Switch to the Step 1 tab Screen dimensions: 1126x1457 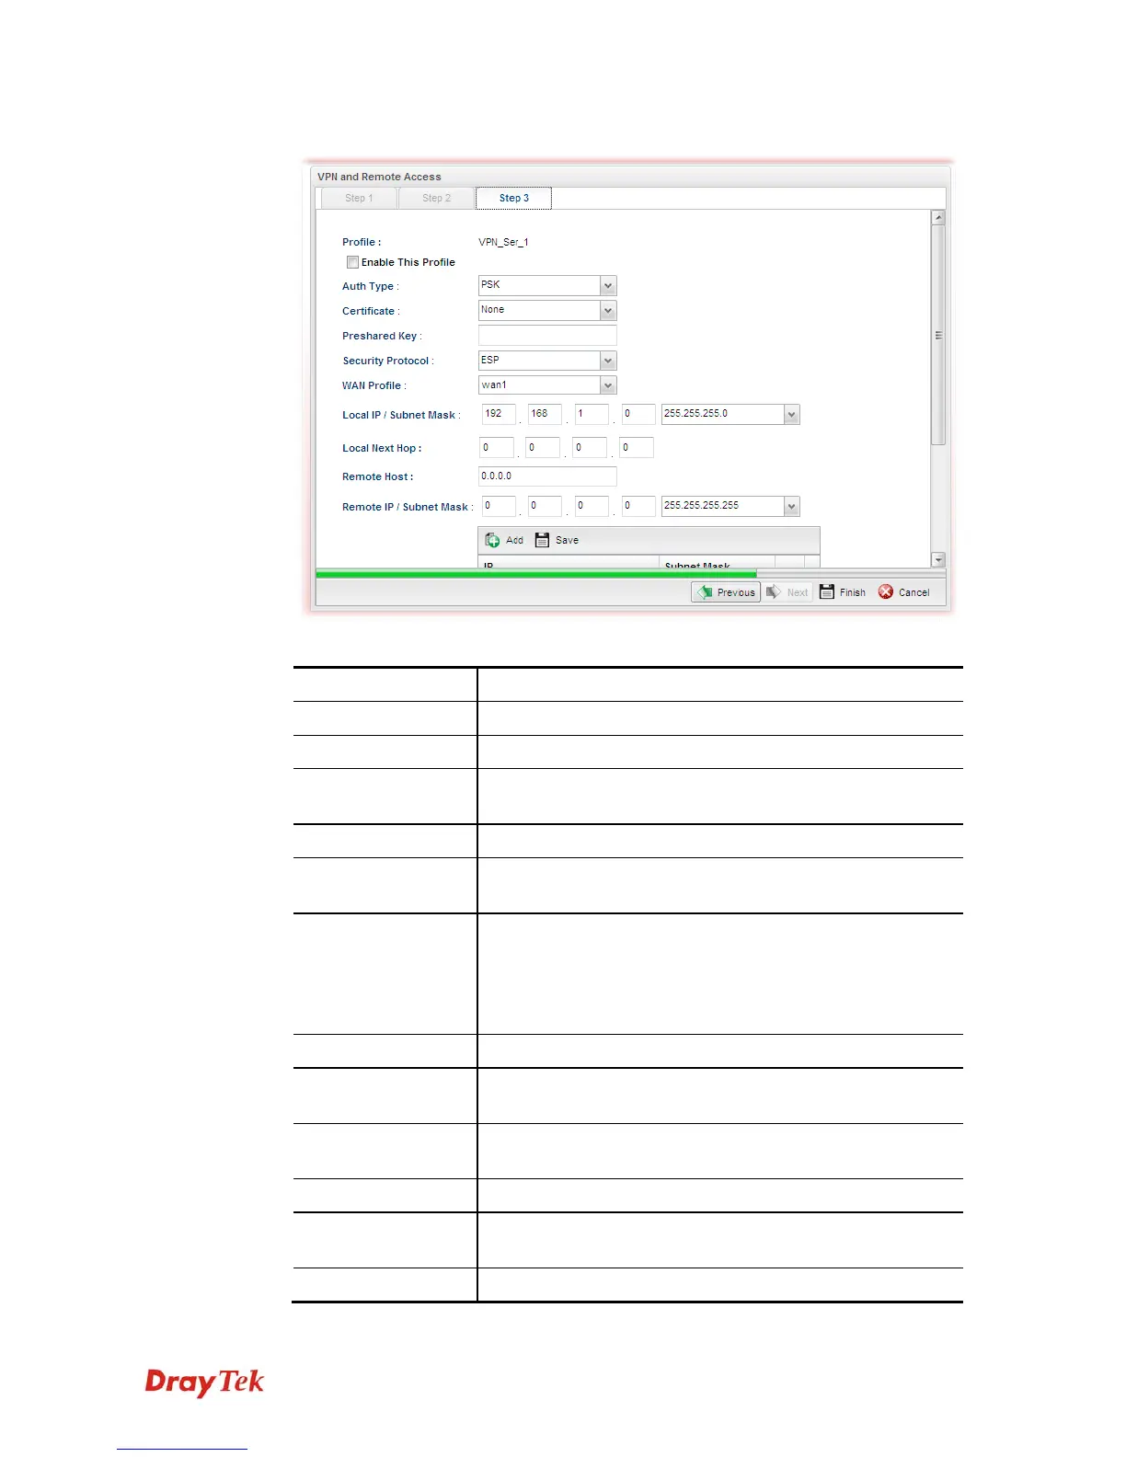pos(359,198)
